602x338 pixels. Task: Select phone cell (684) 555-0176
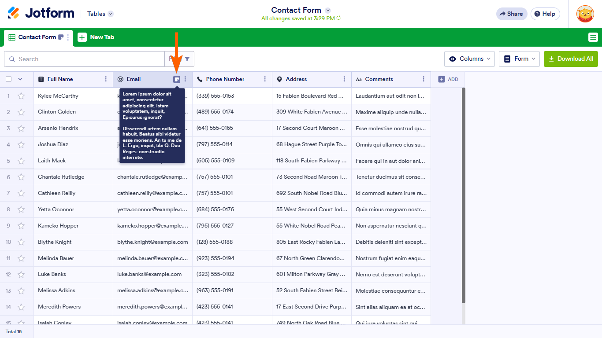pyautogui.click(x=232, y=209)
